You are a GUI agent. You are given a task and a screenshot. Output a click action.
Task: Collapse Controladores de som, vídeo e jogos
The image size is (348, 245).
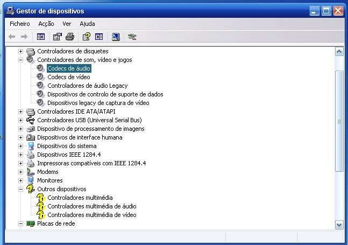(20, 60)
